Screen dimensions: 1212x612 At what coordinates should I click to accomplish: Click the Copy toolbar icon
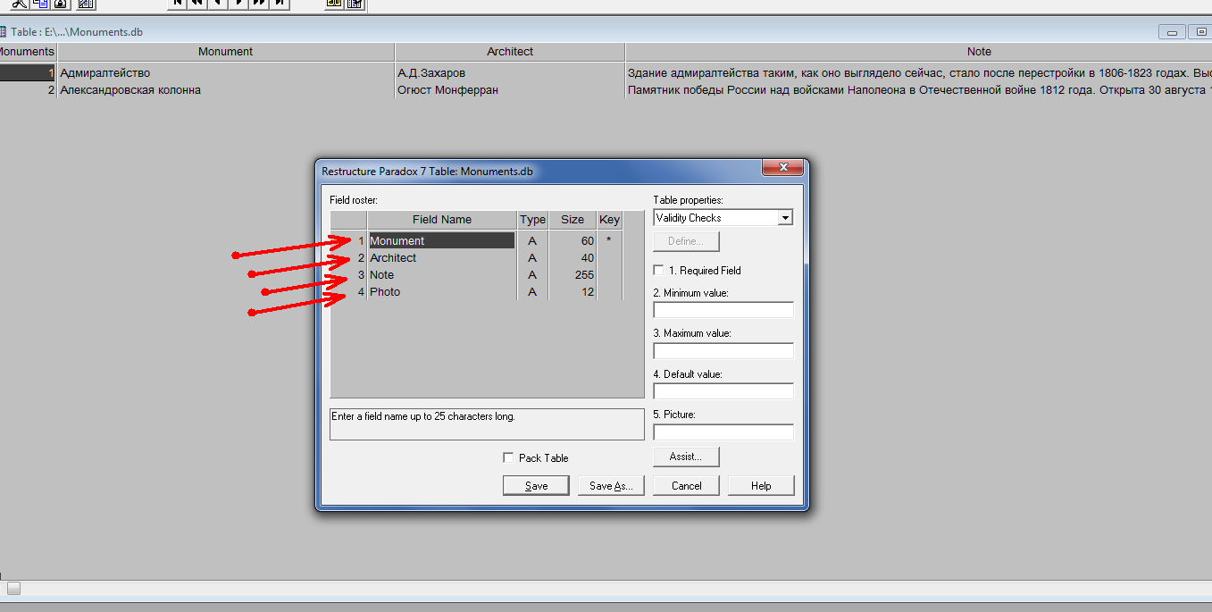[40, 4]
